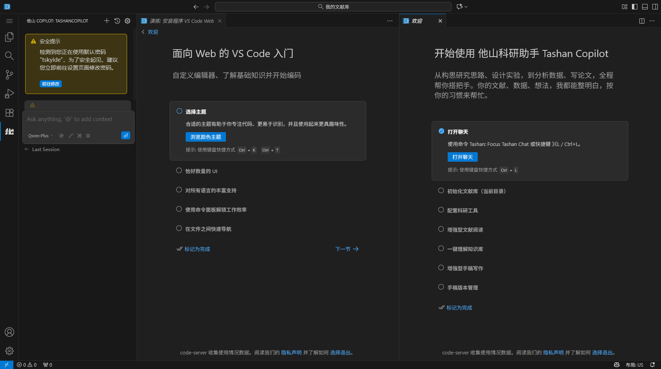Switch to the 演练: 安装程序 VS Code Web tab

[x=181, y=21]
